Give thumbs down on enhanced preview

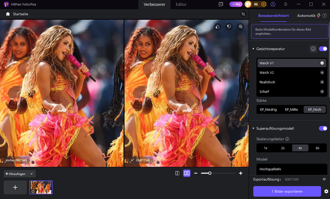click(229, 27)
